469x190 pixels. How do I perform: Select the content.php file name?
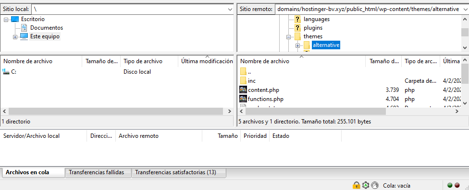[263, 90]
